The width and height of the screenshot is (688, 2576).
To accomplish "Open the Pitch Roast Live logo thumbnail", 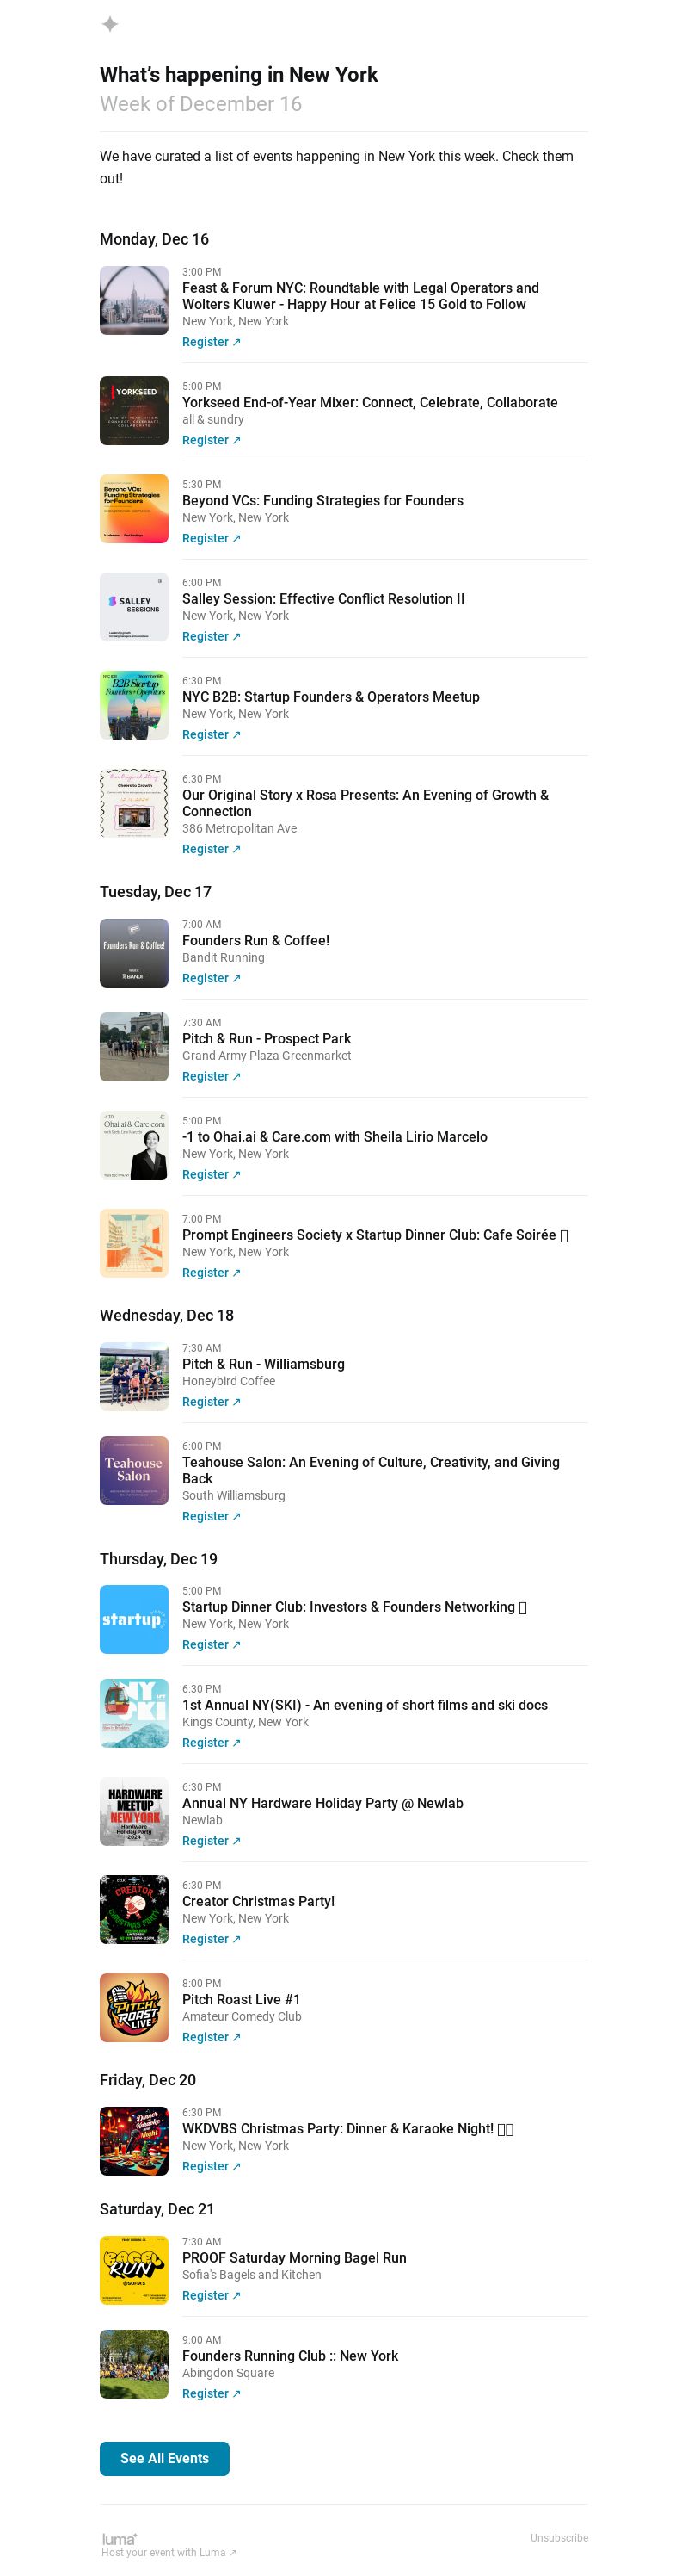I will (x=134, y=2006).
